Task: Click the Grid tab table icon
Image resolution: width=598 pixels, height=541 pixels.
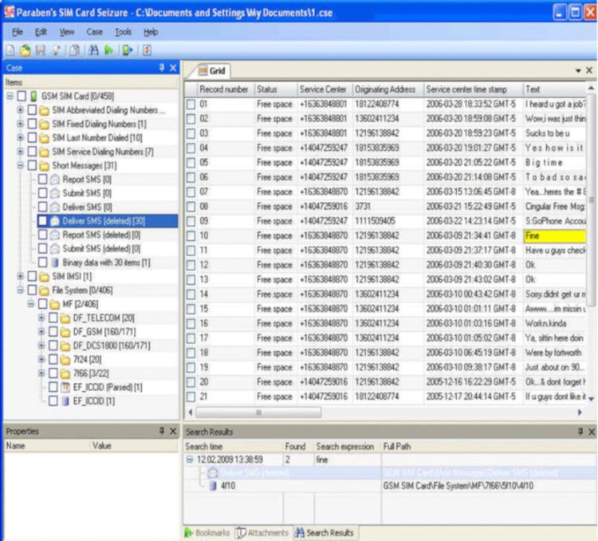Action: [203, 71]
